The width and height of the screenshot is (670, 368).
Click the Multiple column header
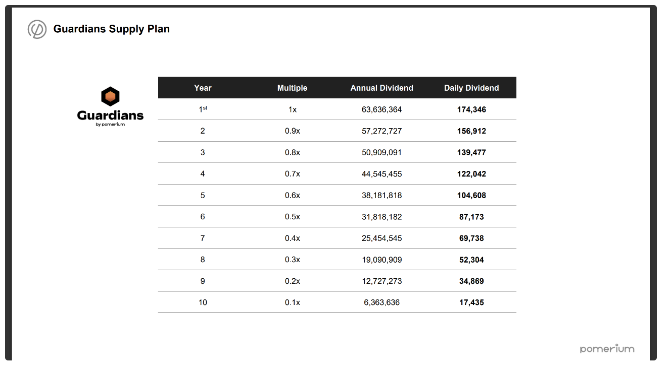click(292, 88)
